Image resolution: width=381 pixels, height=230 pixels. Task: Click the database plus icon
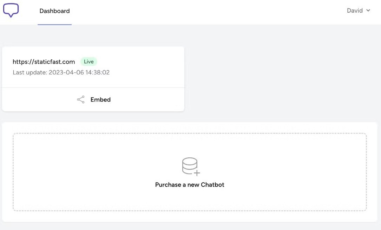click(x=191, y=166)
